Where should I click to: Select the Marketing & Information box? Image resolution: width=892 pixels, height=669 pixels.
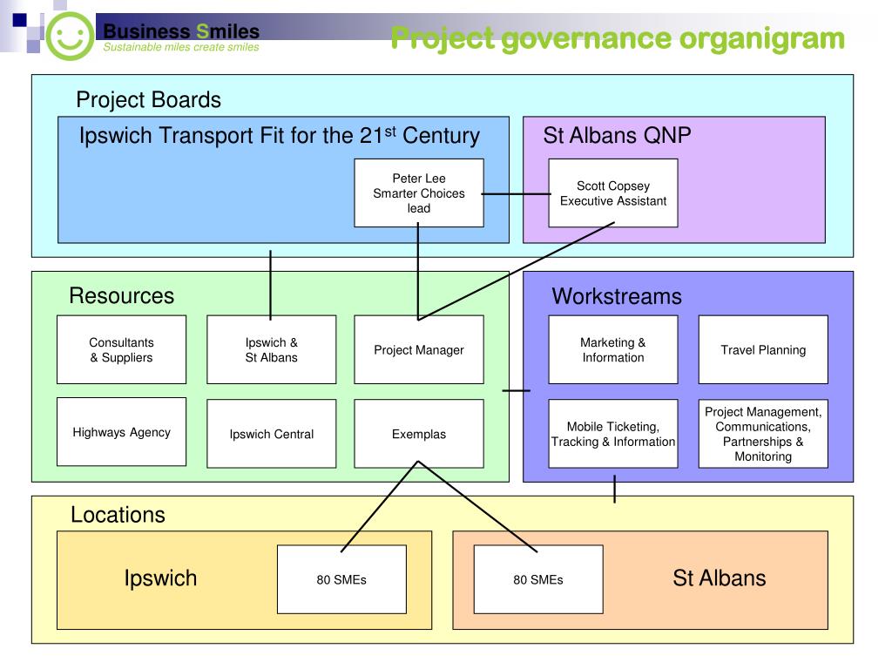point(613,350)
